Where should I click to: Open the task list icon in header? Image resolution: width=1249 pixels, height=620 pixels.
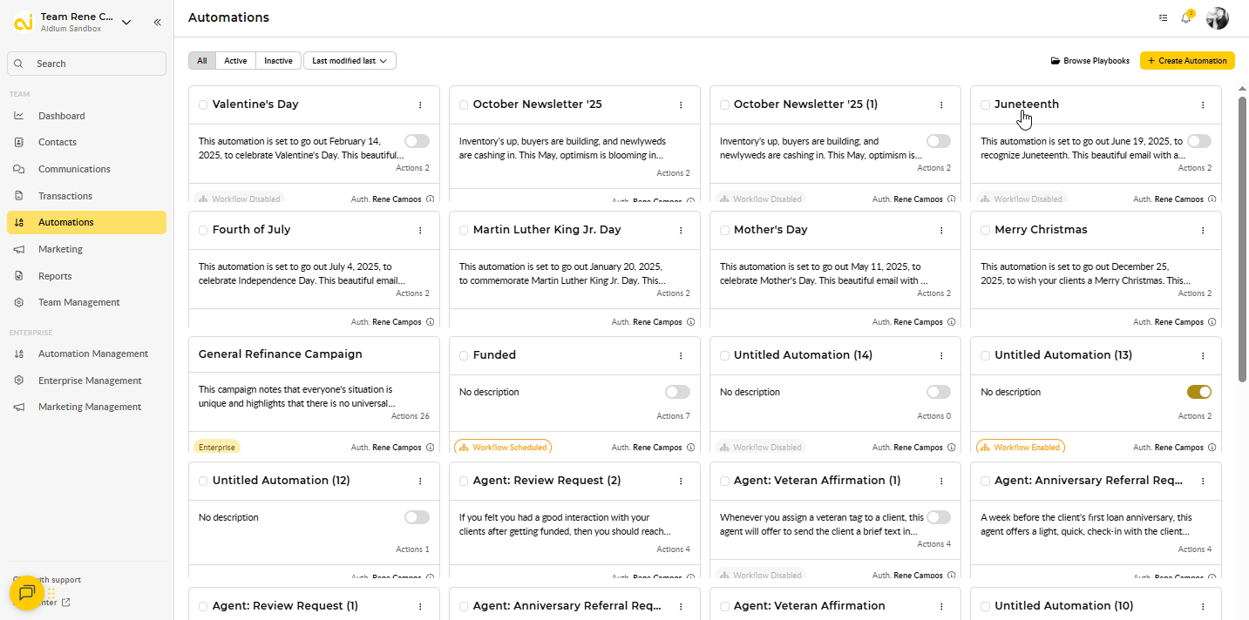click(1163, 17)
